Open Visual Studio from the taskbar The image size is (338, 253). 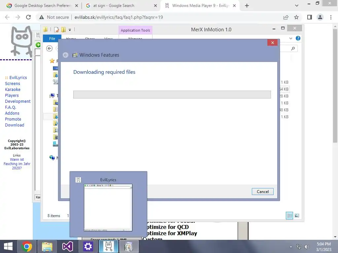67,246
